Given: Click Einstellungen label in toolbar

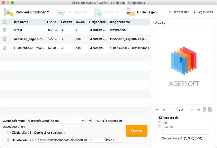Looking at the screenshot, I should [147, 12].
